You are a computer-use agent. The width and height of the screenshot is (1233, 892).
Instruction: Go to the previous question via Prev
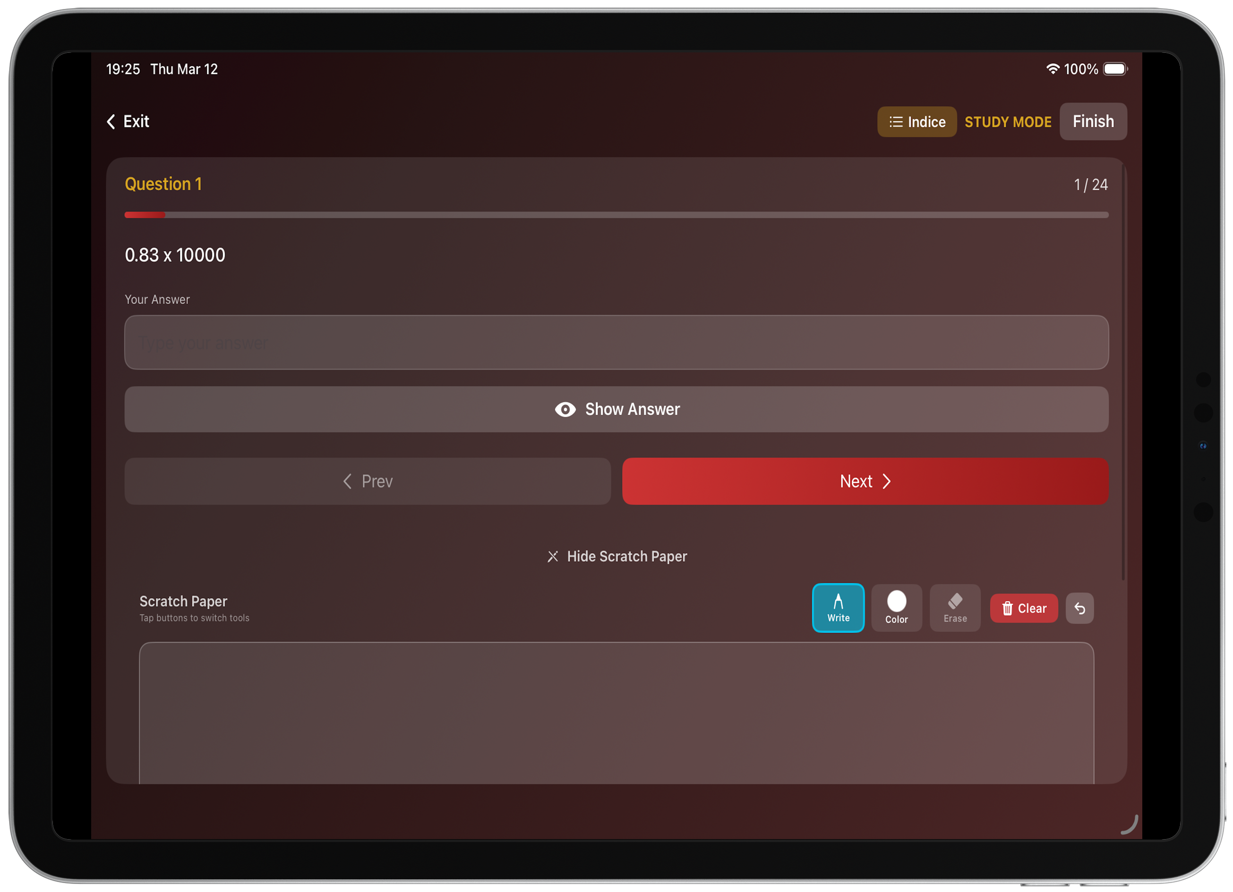tap(368, 481)
